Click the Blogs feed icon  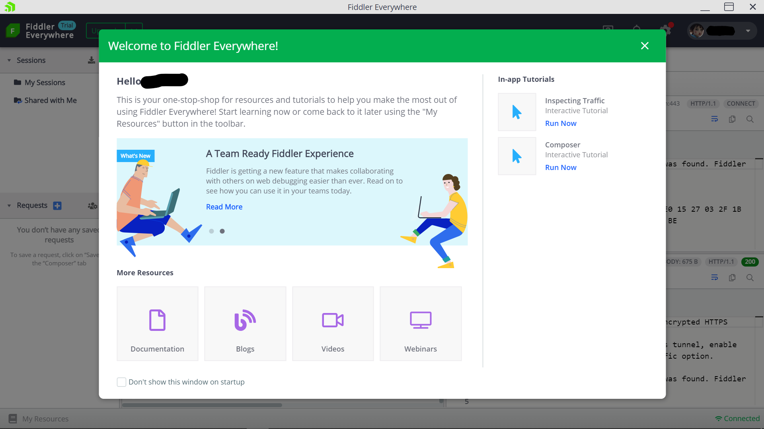[245, 320]
